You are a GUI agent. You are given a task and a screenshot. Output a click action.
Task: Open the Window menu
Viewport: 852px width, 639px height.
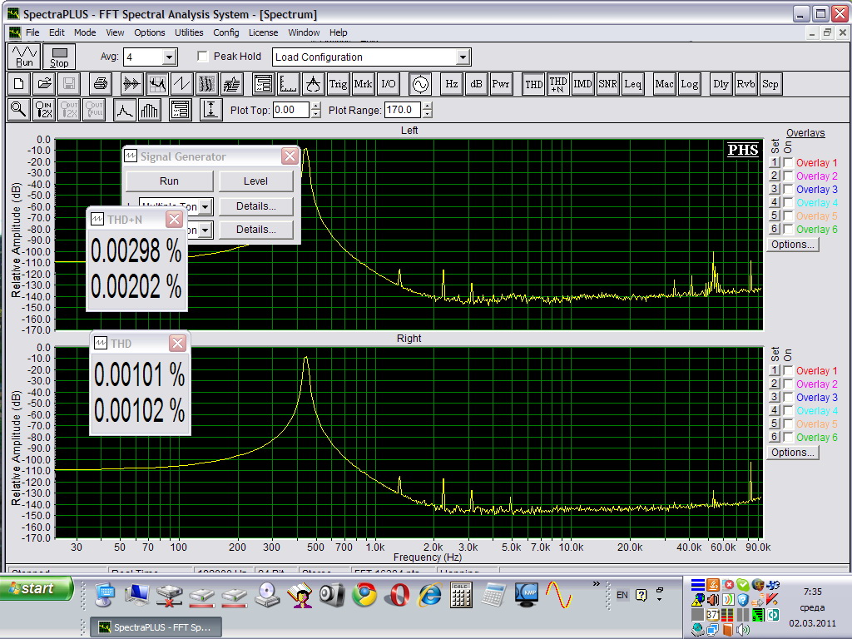(x=304, y=32)
